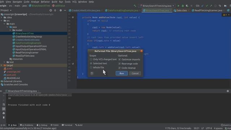The height and width of the screenshot is (130, 231).
Task: Open the Tools menu
Action: click(x=67, y=2)
